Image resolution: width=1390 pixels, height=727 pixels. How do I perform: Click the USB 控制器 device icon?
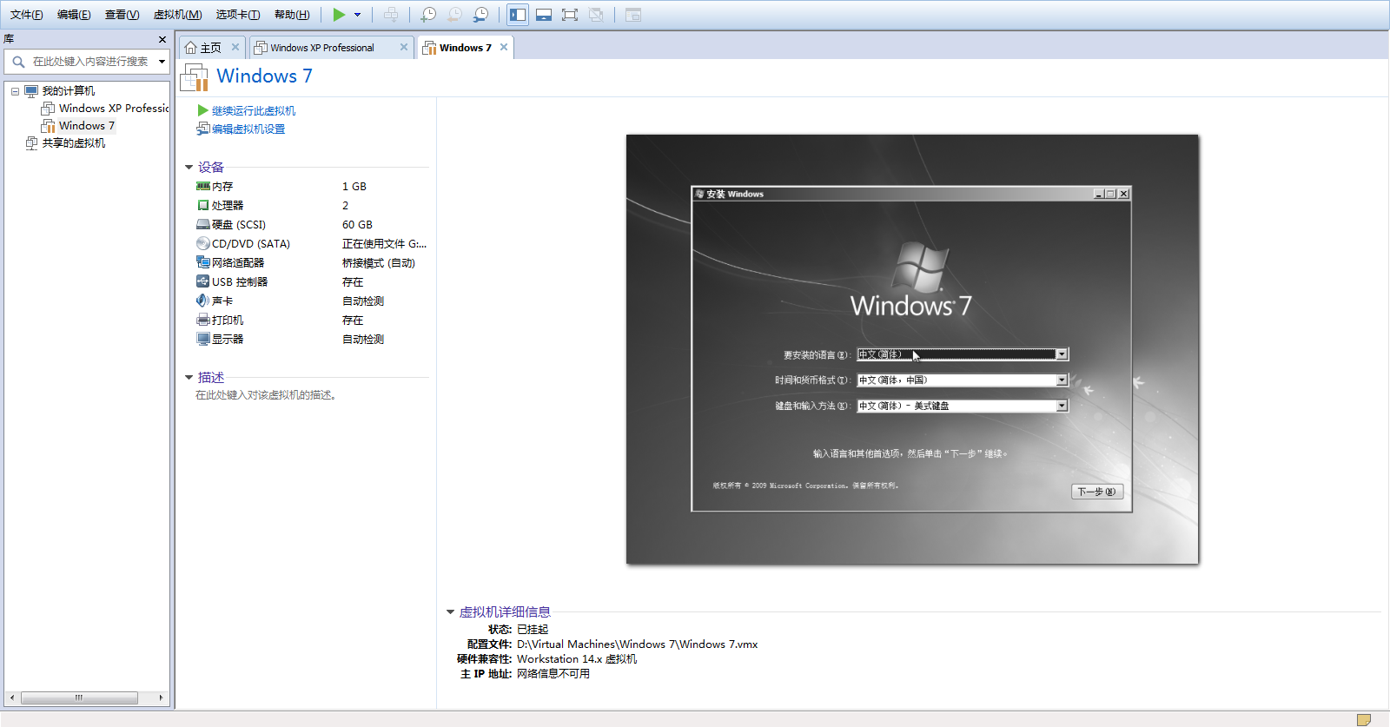click(x=202, y=281)
